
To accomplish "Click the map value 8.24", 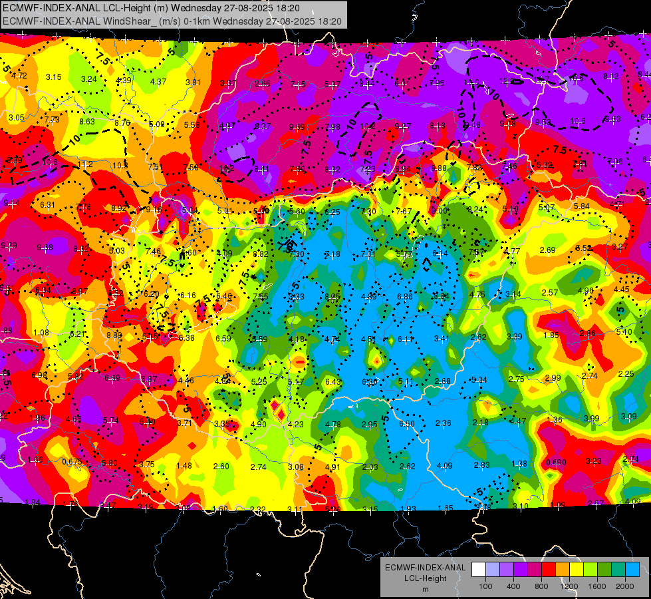I will tap(475, 210).
